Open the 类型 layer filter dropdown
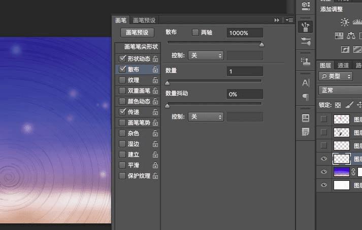The height and width of the screenshot is (230, 362). click(x=336, y=76)
